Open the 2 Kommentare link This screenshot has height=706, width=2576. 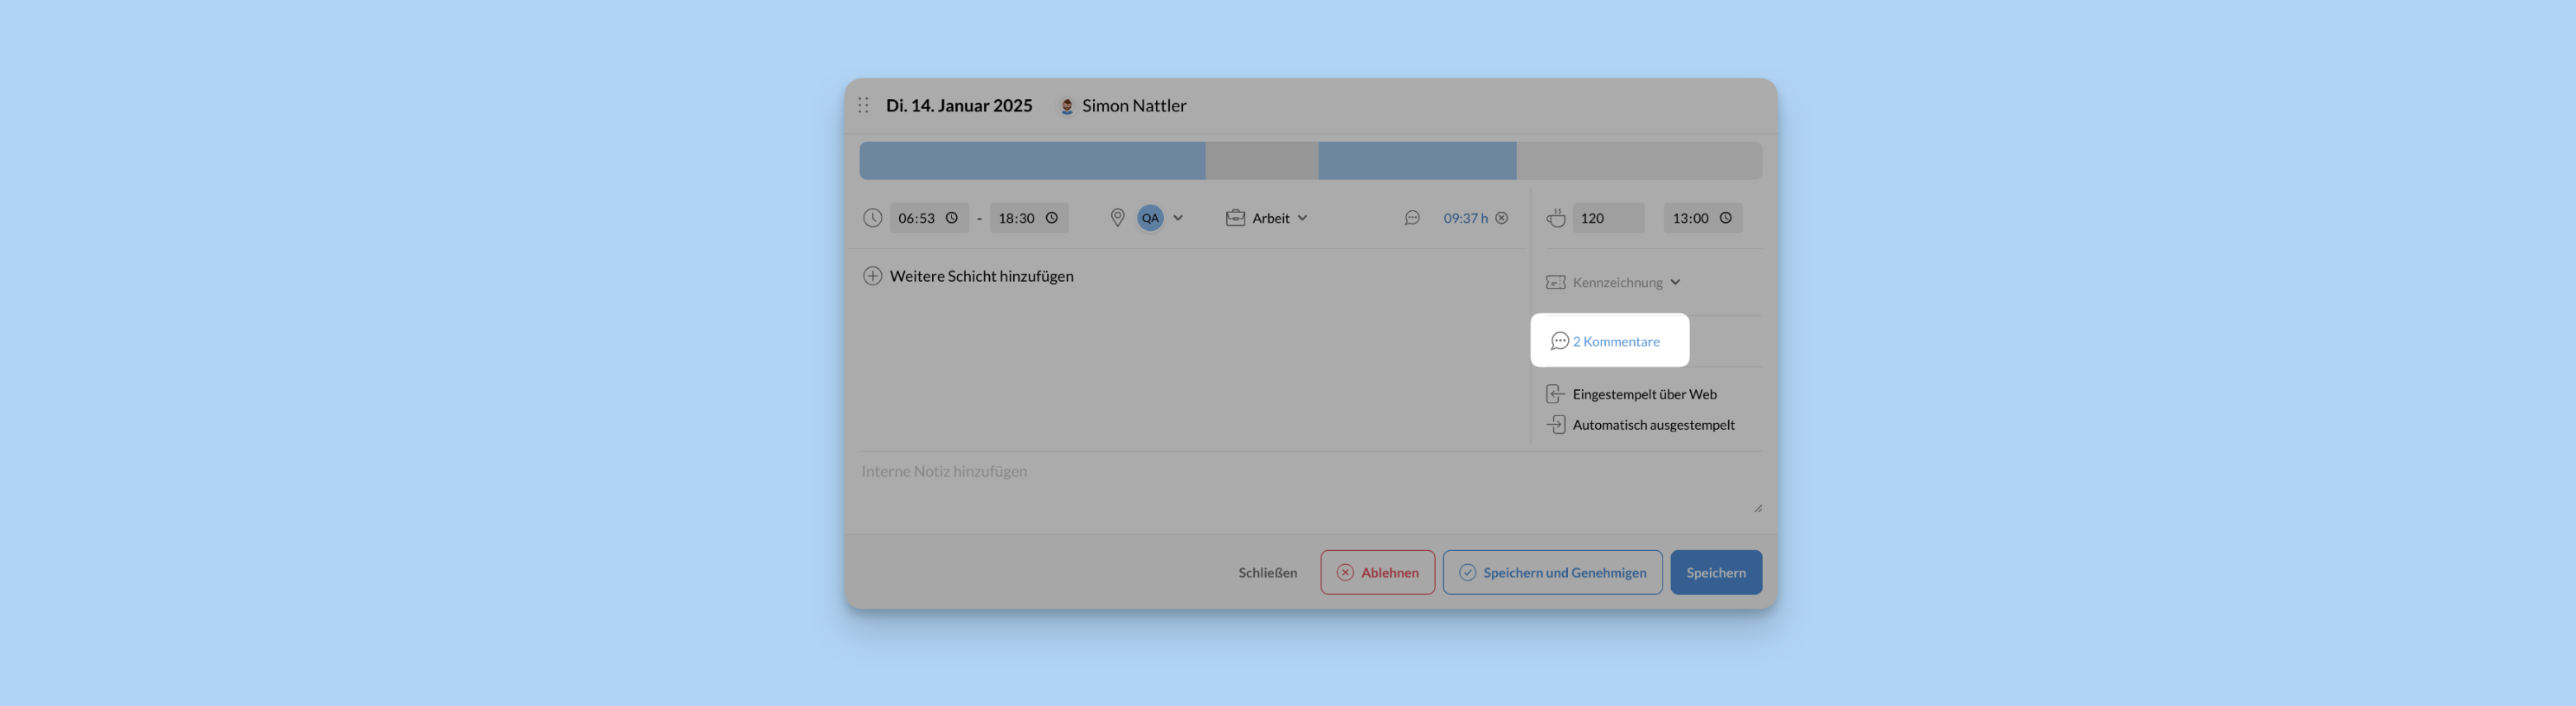point(1615,341)
